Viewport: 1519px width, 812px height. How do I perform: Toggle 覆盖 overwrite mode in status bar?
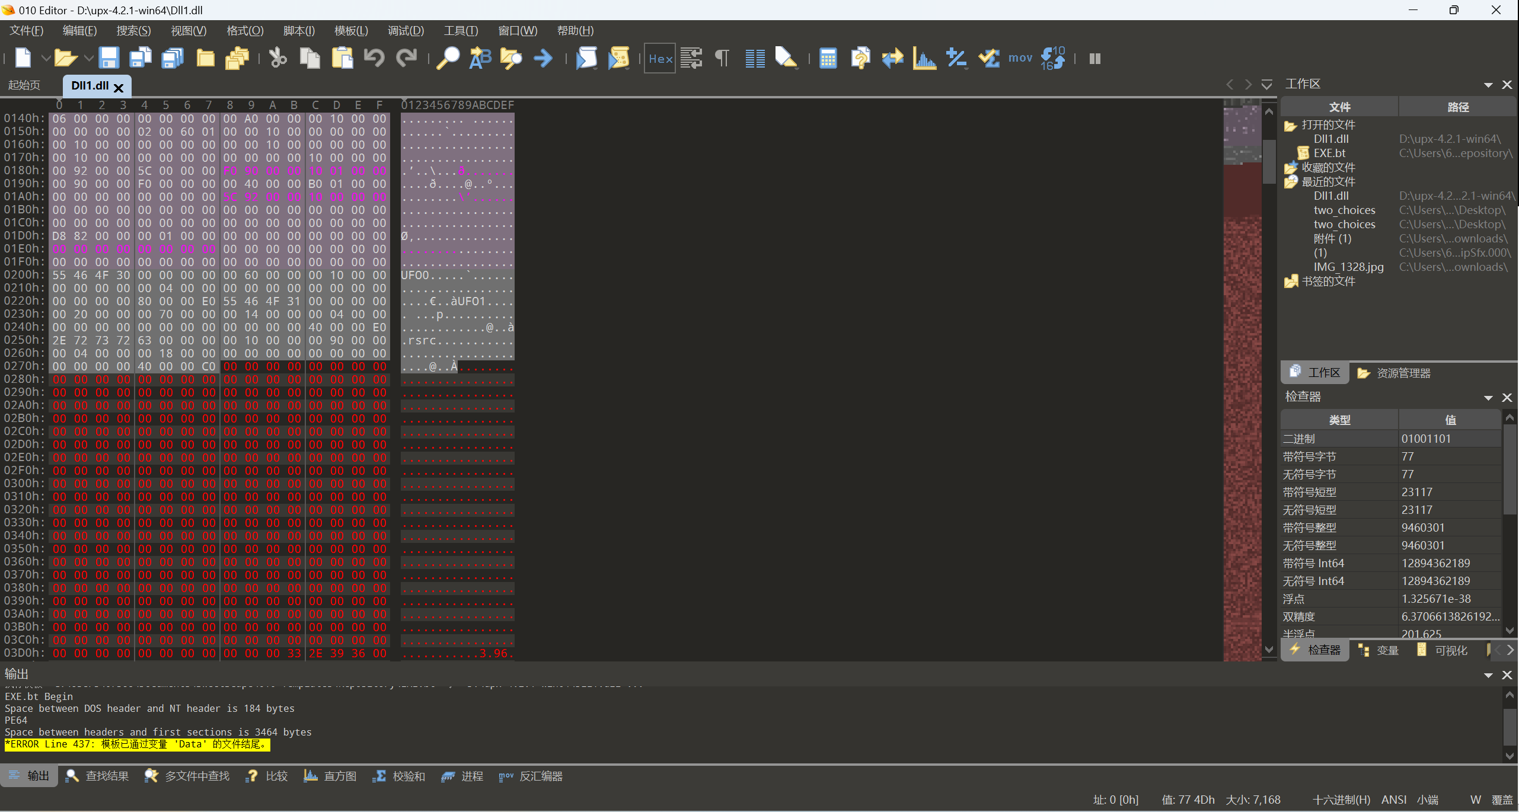1502,800
